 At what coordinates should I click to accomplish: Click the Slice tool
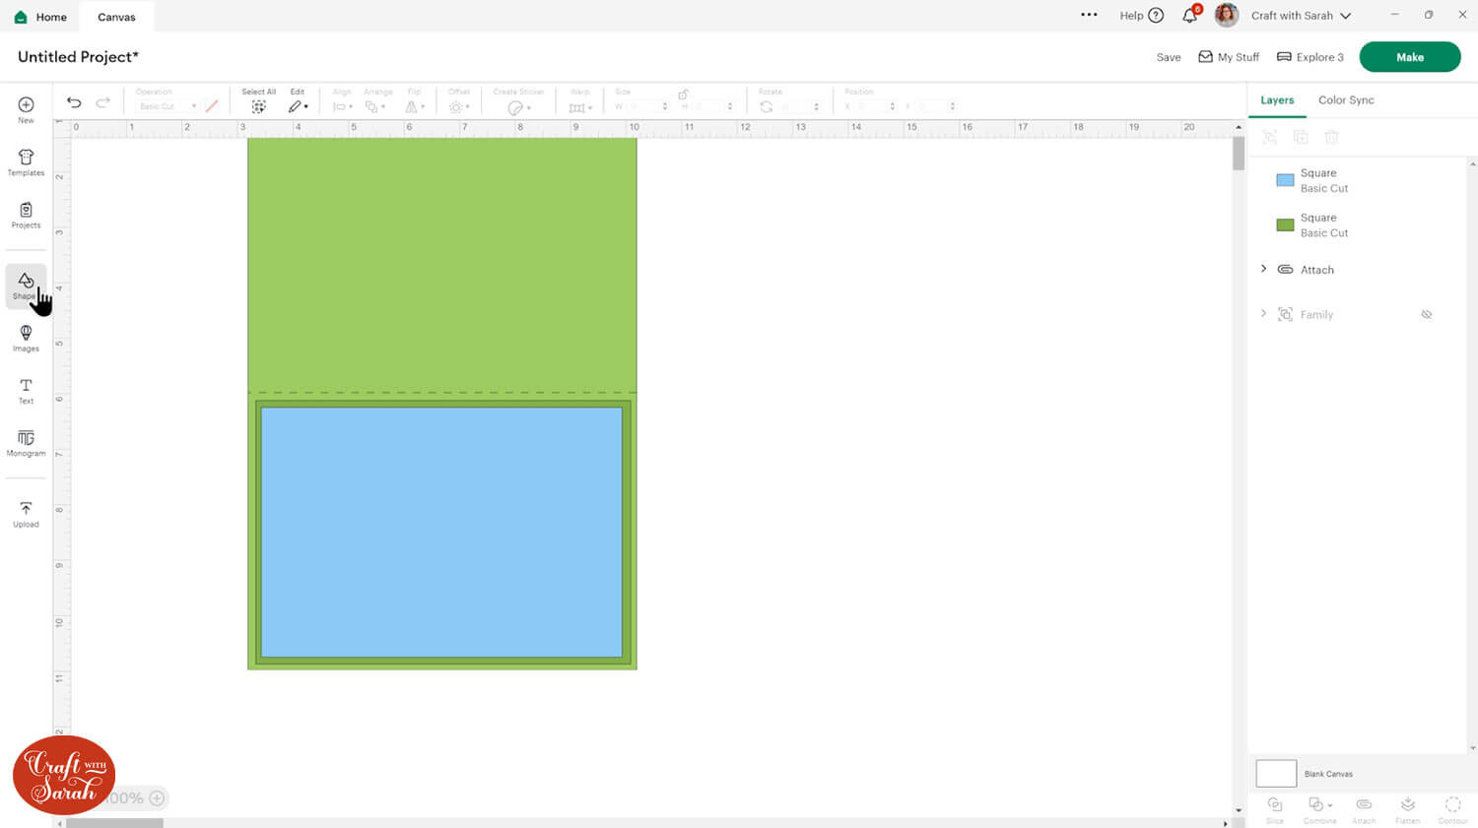(1275, 809)
